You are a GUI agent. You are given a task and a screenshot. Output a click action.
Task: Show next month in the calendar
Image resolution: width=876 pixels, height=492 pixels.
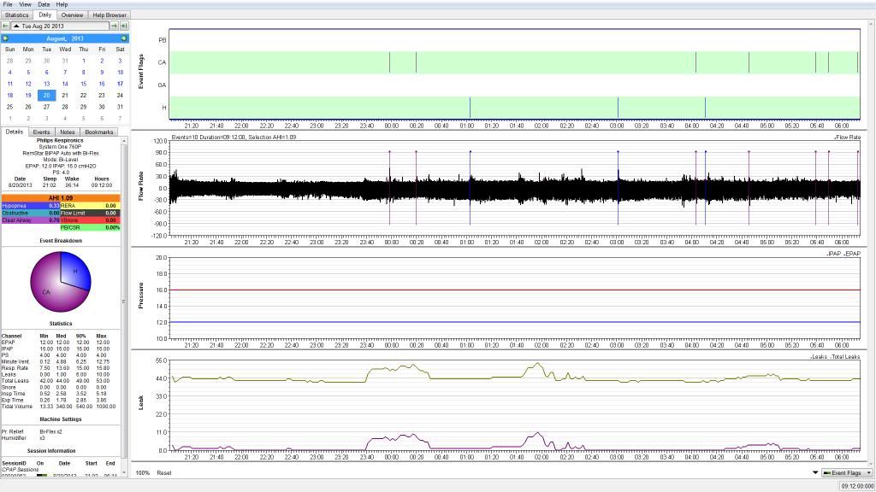[x=123, y=38]
